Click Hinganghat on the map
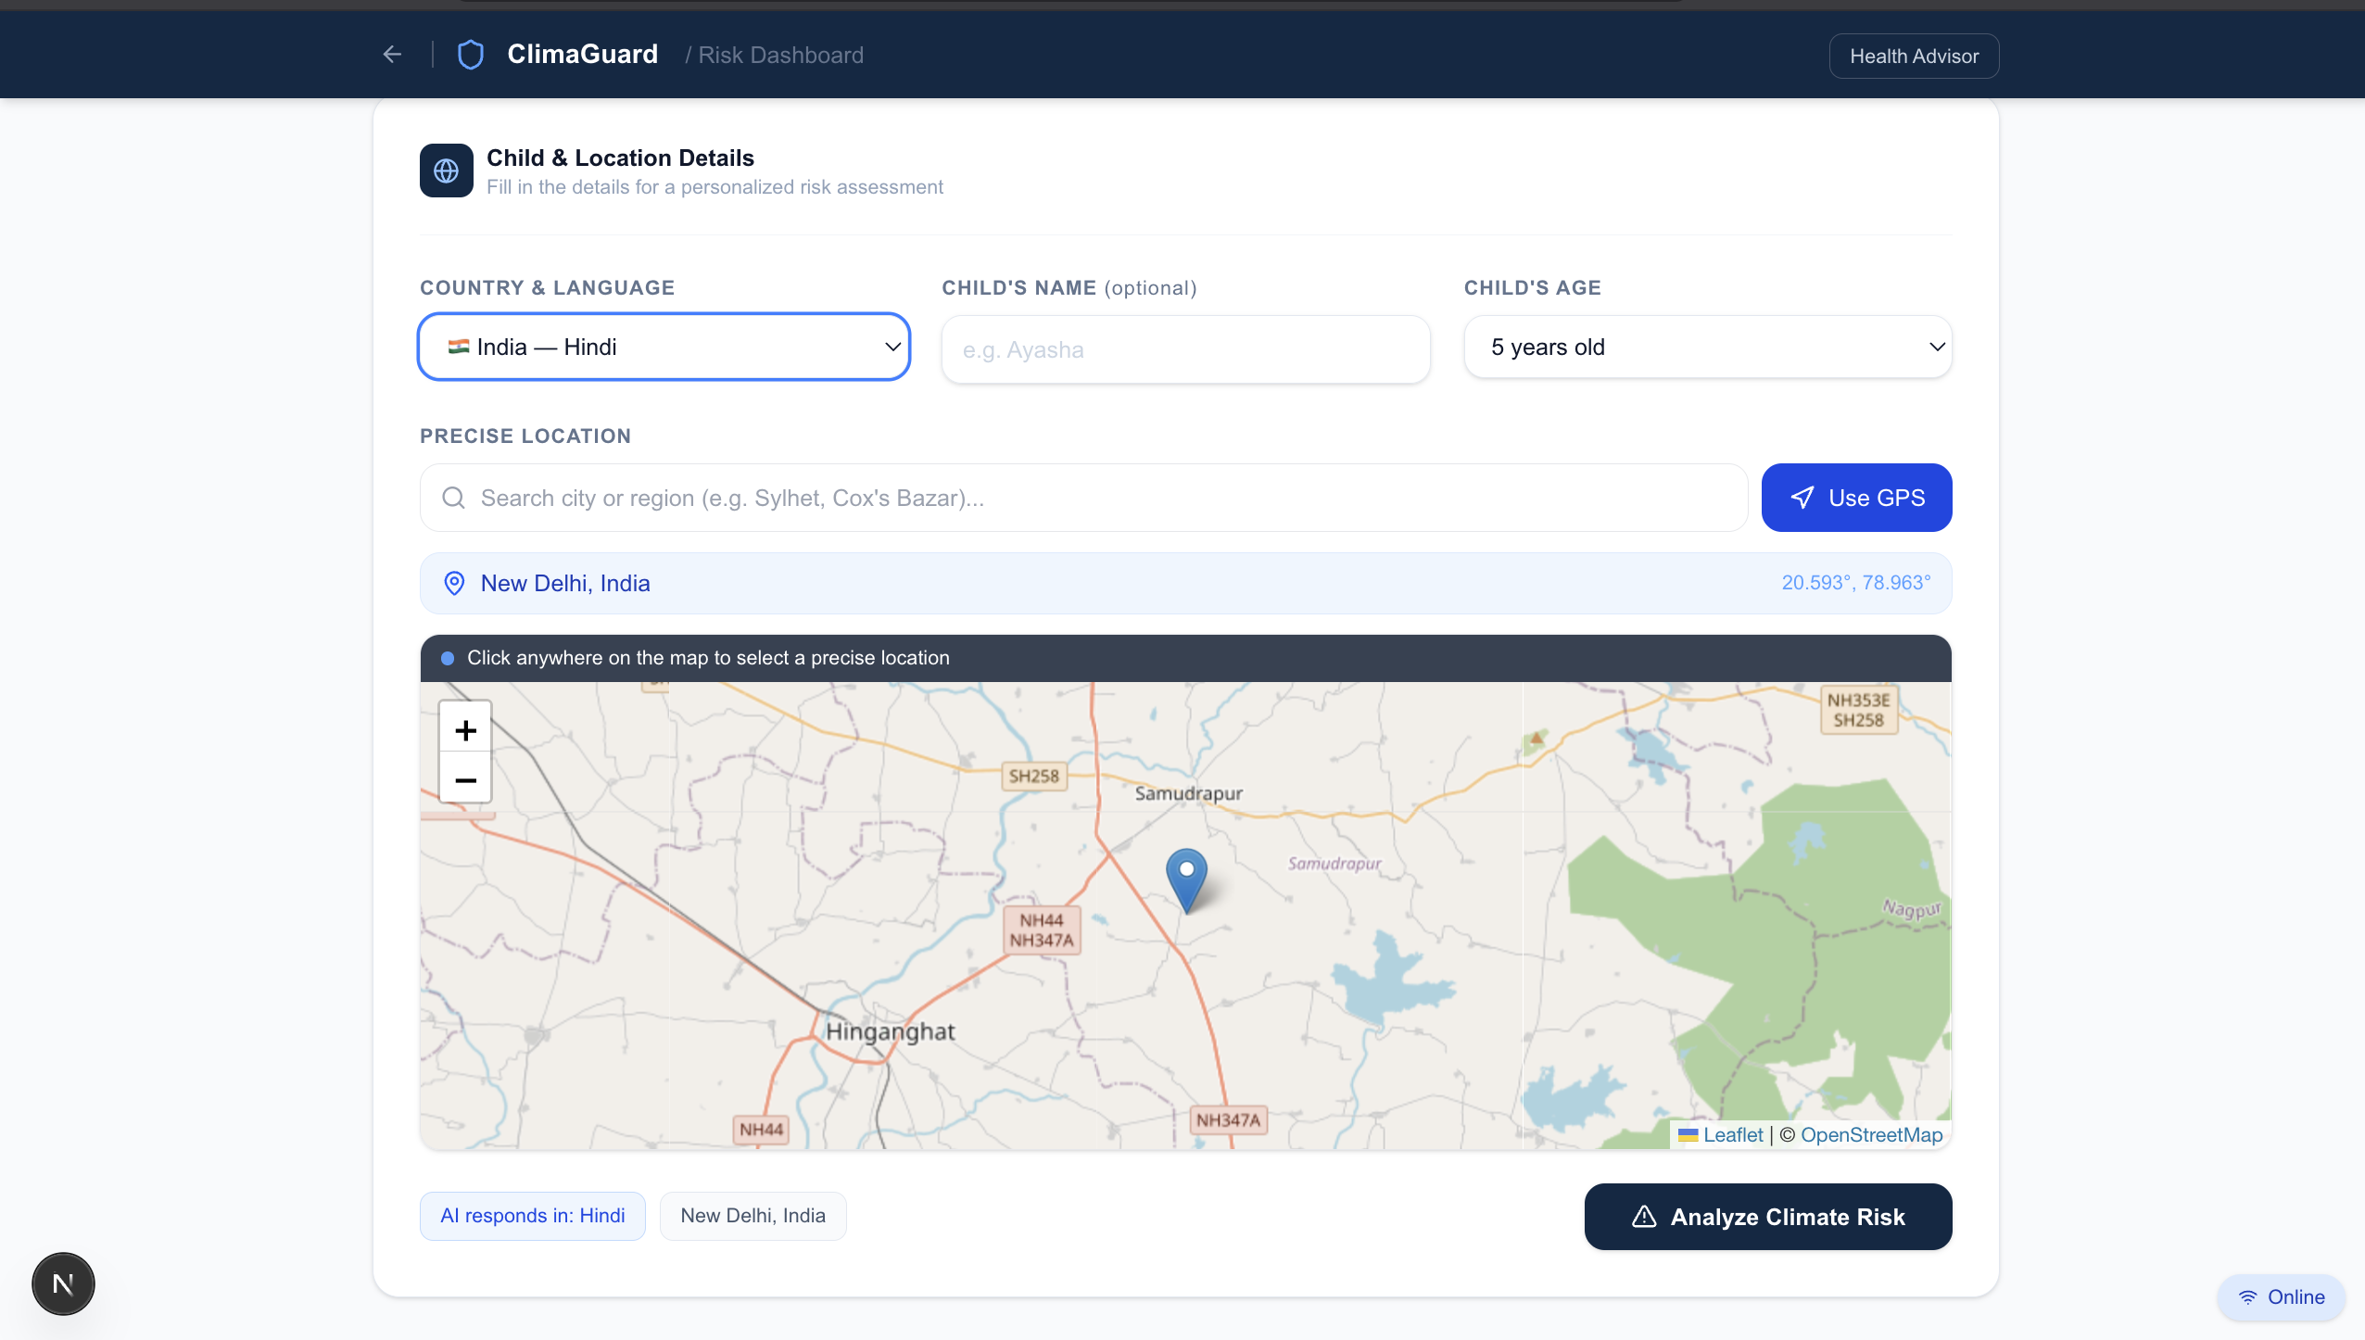Screen dimensions: 2365x1340 tap(890, 1031)
